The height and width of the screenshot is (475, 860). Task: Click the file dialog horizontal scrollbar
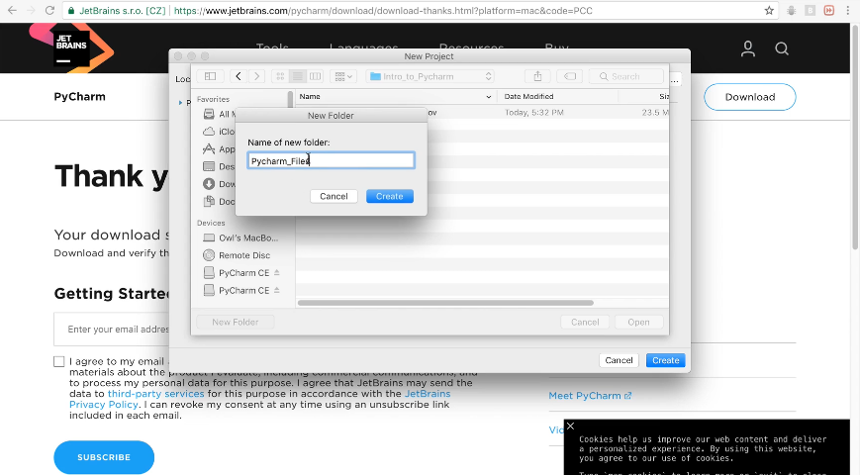click(x=445, y=303)
